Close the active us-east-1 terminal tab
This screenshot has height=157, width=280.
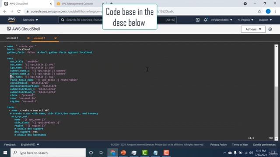[x=56, y=38]
